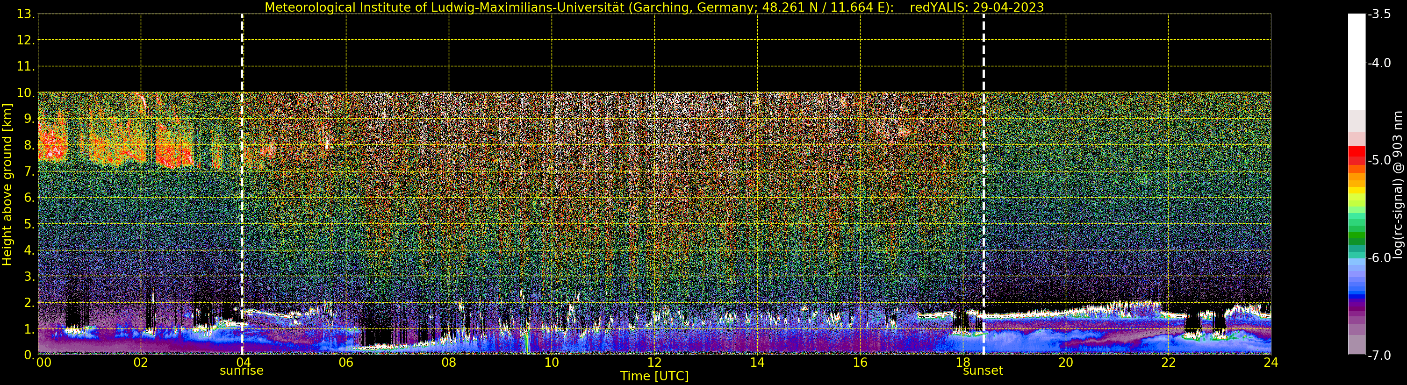This screenshot has width=1407, height=385.
Task: Click the '9.' height axis tick label
Action: pyautogui.click(x=29, y=119)
